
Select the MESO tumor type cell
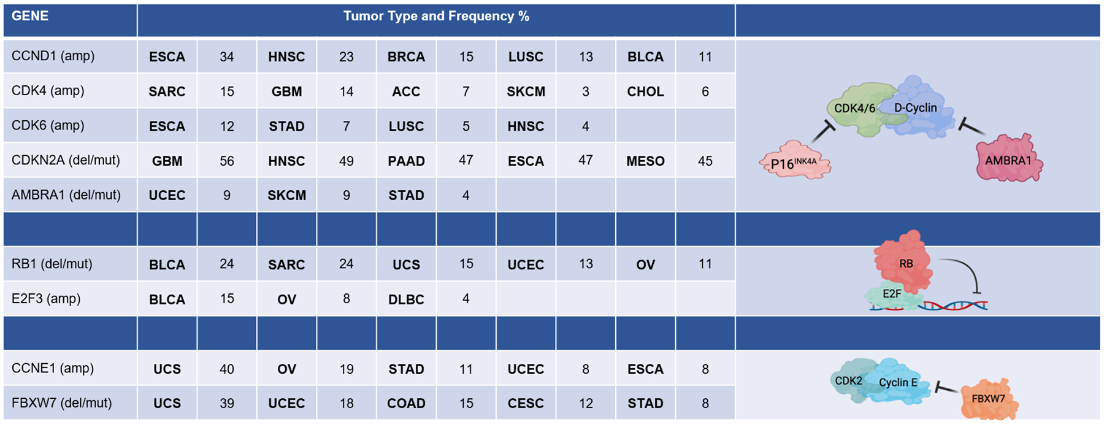645,161
